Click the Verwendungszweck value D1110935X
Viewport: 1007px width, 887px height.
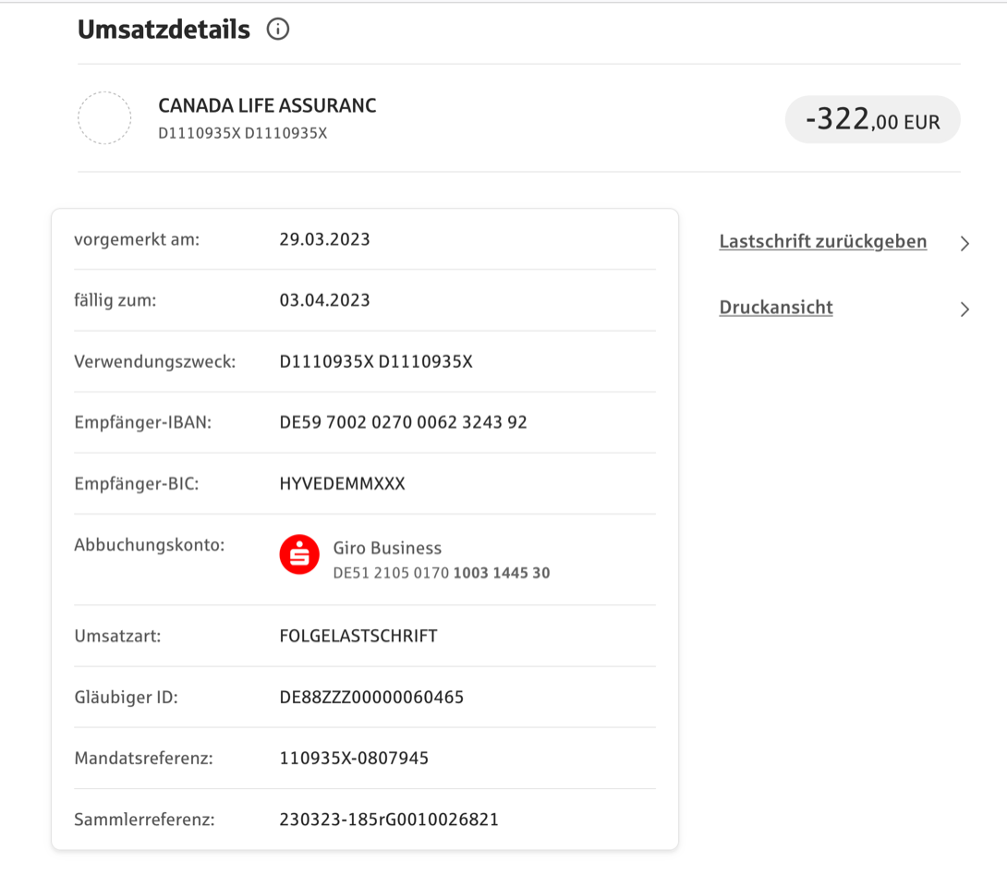coord(376,361)
